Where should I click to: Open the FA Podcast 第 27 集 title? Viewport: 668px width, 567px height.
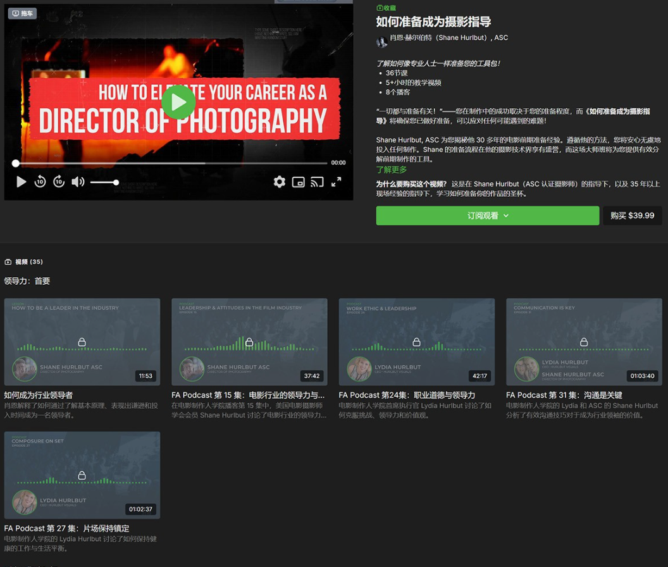pyautogui.click(x=66, y=528)
